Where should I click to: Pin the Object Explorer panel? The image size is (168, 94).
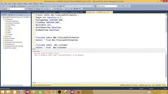point(28,12)
